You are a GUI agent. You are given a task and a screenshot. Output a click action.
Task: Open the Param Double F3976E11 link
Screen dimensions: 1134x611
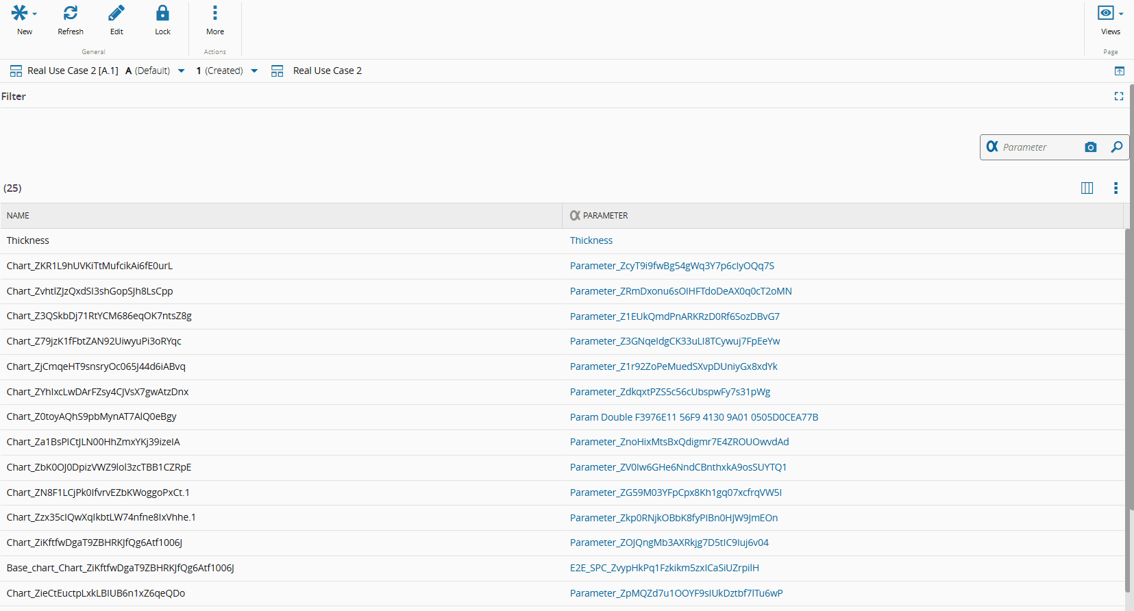tap(693, 417)
